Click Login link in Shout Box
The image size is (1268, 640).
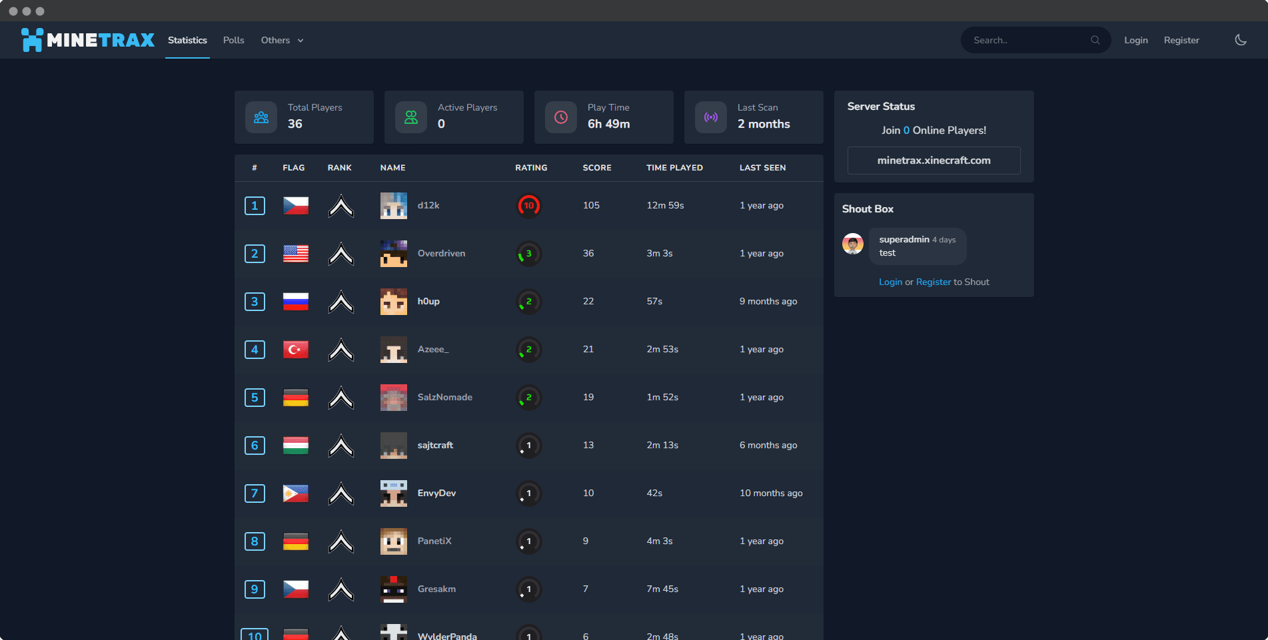coord(890,282)
